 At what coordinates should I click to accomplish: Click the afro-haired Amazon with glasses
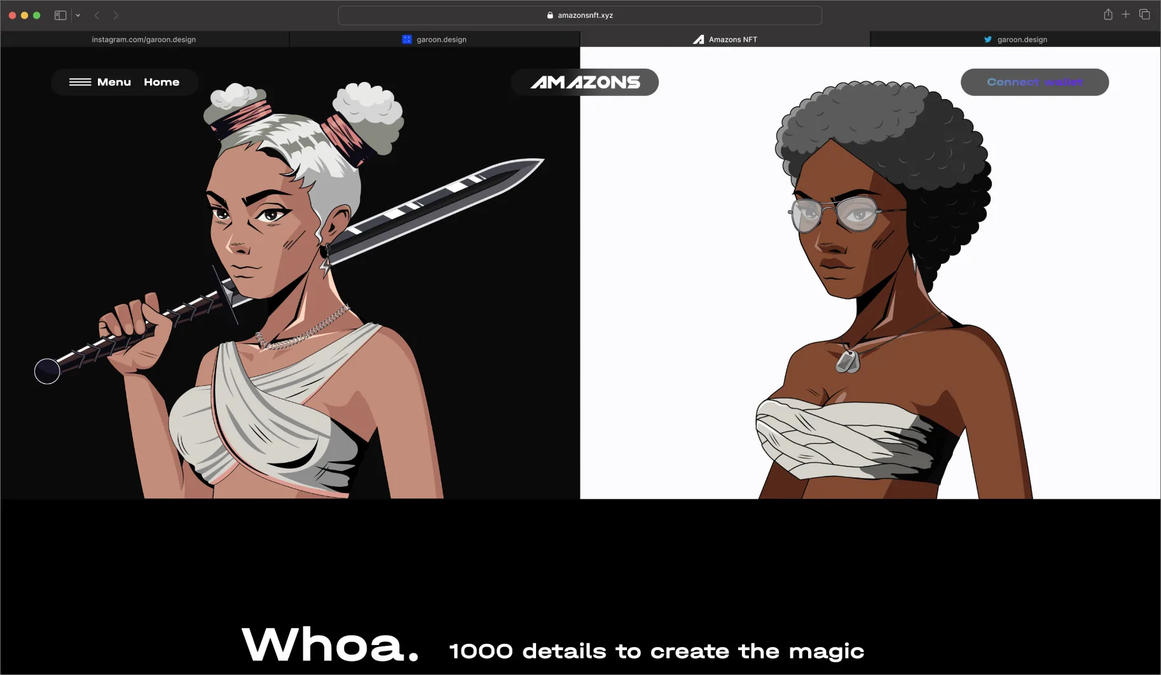pyautogui.click(x=884, y=290)
